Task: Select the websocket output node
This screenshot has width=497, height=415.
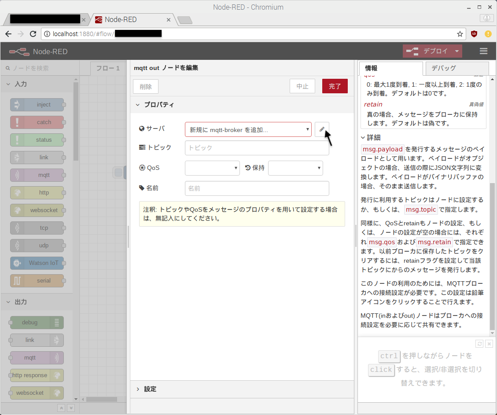Action: [x=37, y=393]
